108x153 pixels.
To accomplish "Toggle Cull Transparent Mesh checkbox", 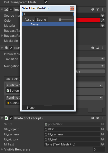I will [46, 2].
